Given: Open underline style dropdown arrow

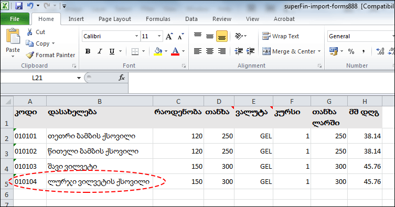Looking at the screenshot, I should (121, 51).
